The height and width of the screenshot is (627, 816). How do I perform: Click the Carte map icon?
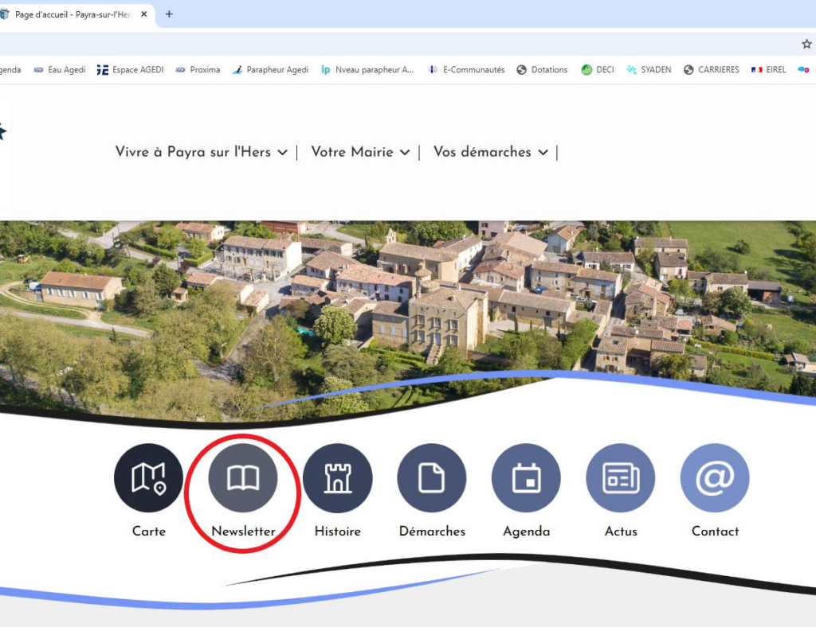tap(148, 477)
